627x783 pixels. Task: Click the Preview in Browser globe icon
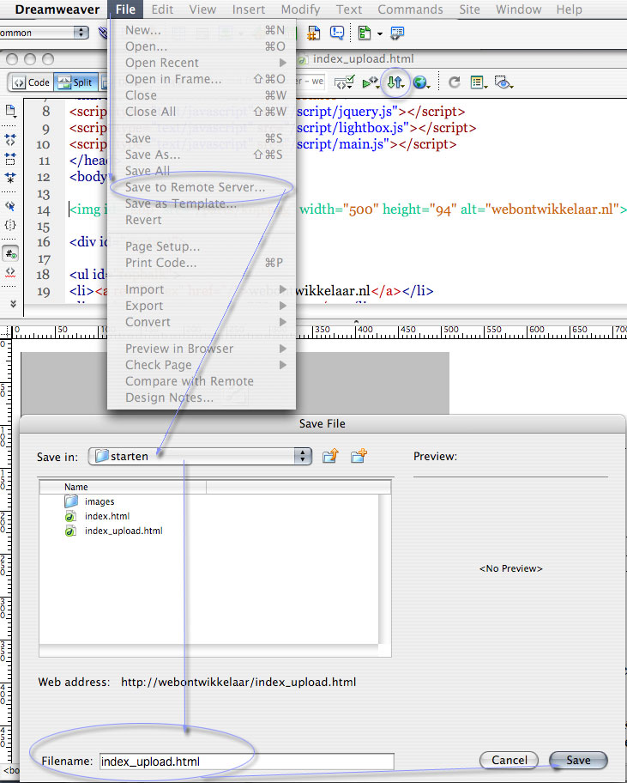pyautogui.click(x=421, y=82)
